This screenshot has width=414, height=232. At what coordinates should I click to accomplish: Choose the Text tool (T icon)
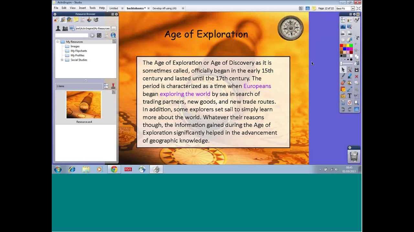point(350,96)
